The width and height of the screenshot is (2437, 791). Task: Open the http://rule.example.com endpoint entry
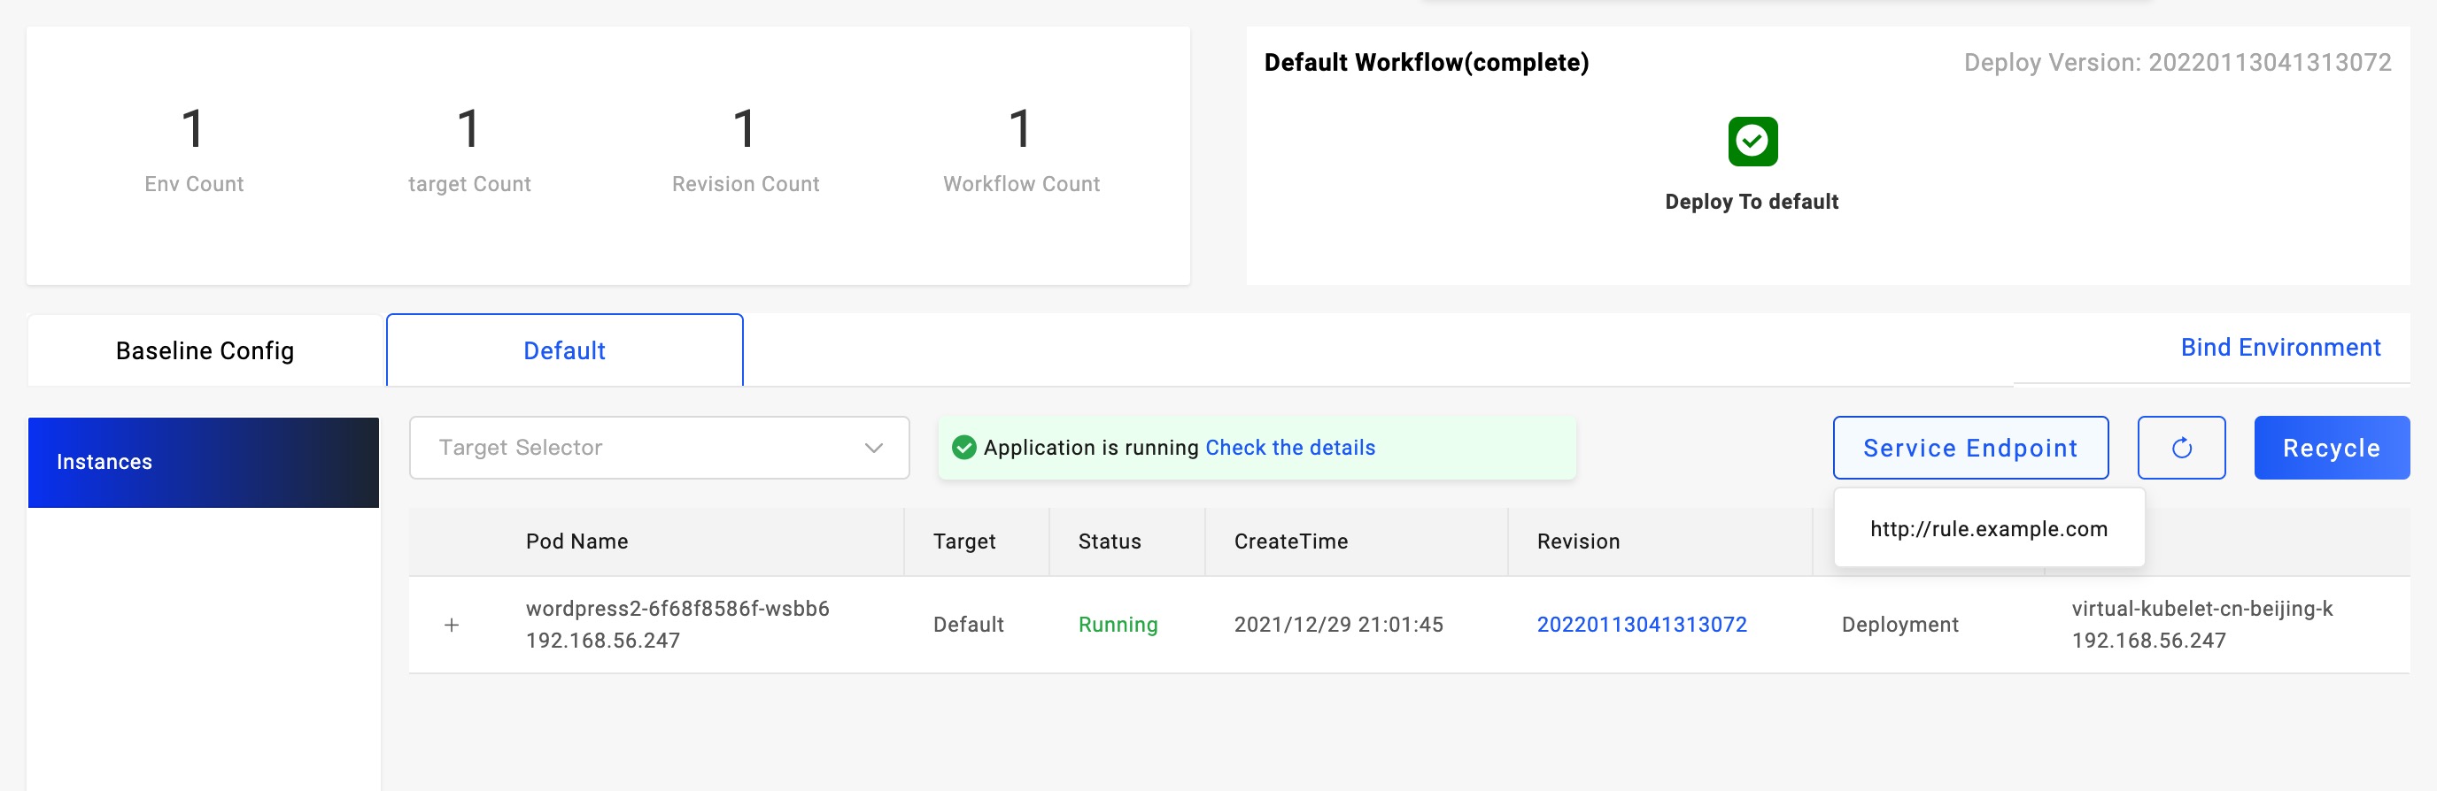1988,529
